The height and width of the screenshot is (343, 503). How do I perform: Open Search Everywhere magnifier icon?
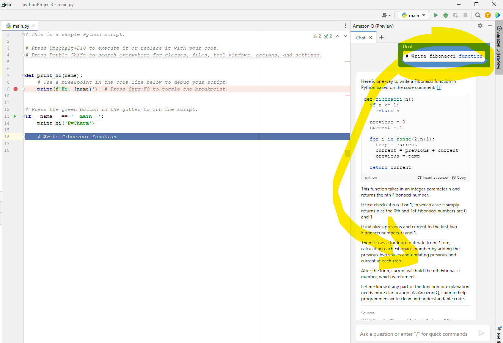(478, 15)
